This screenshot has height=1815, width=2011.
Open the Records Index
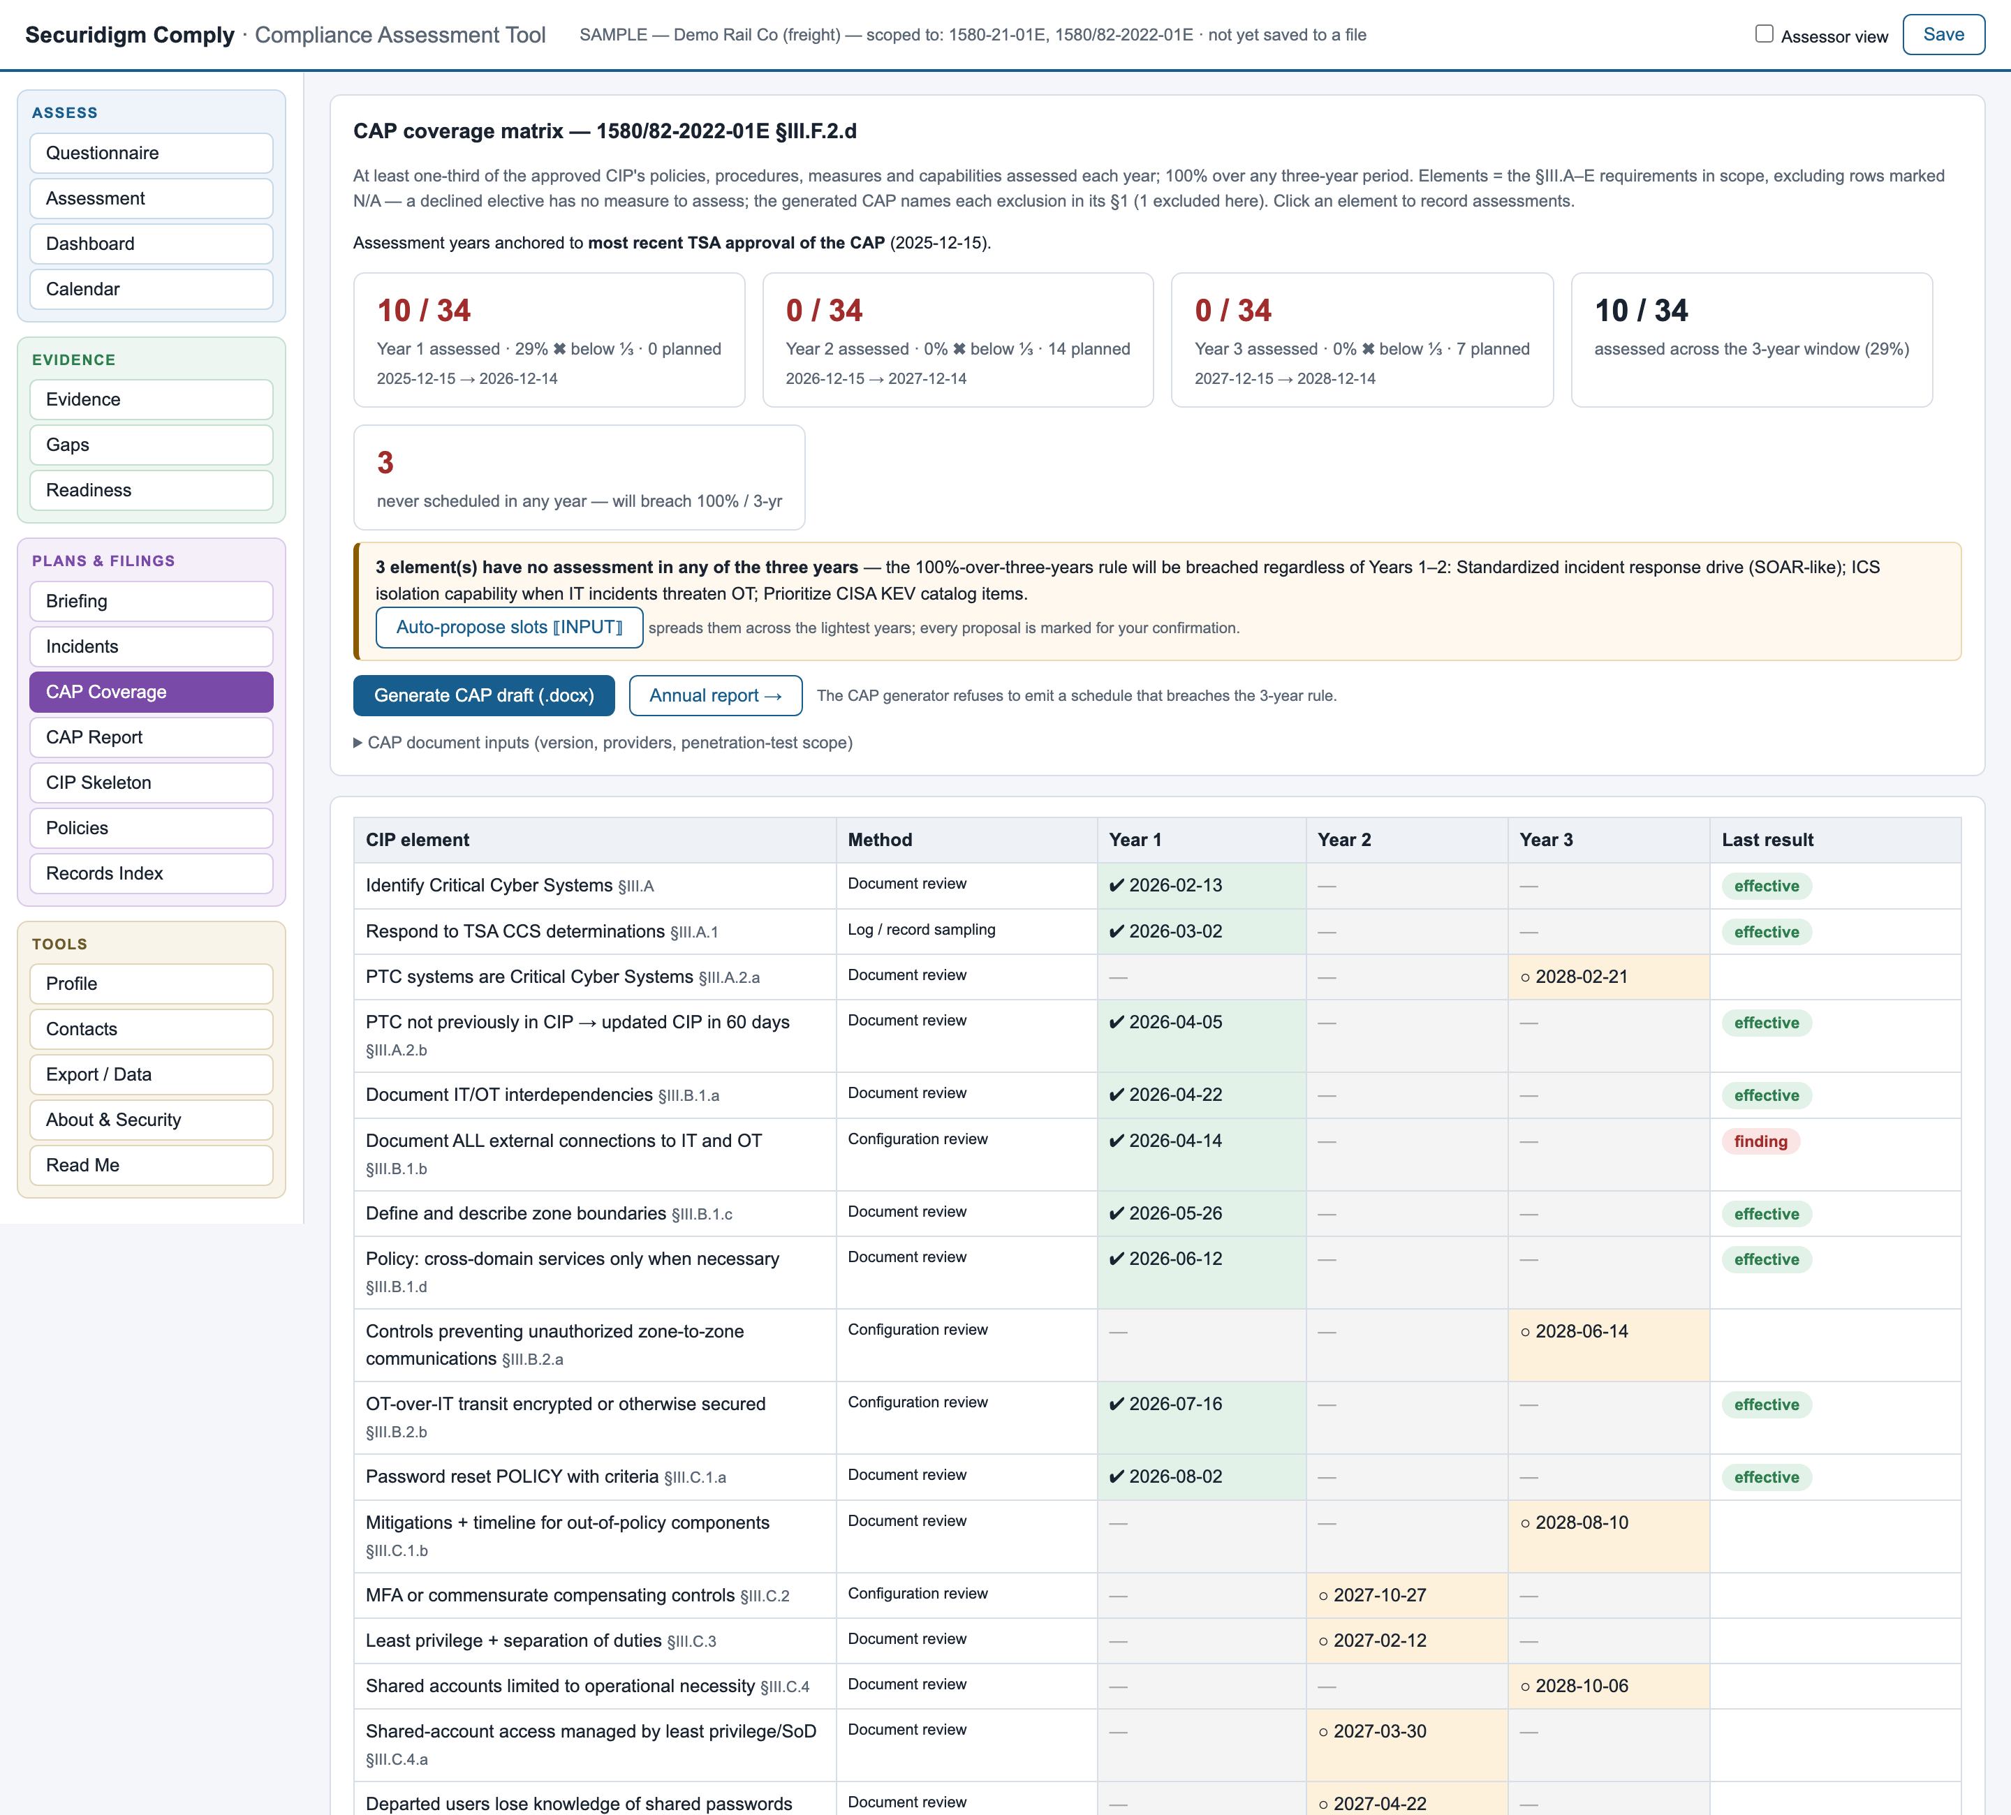pos(152,873)
